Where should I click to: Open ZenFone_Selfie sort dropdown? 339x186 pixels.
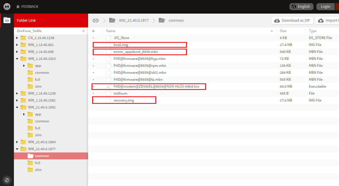click(83, 31)
